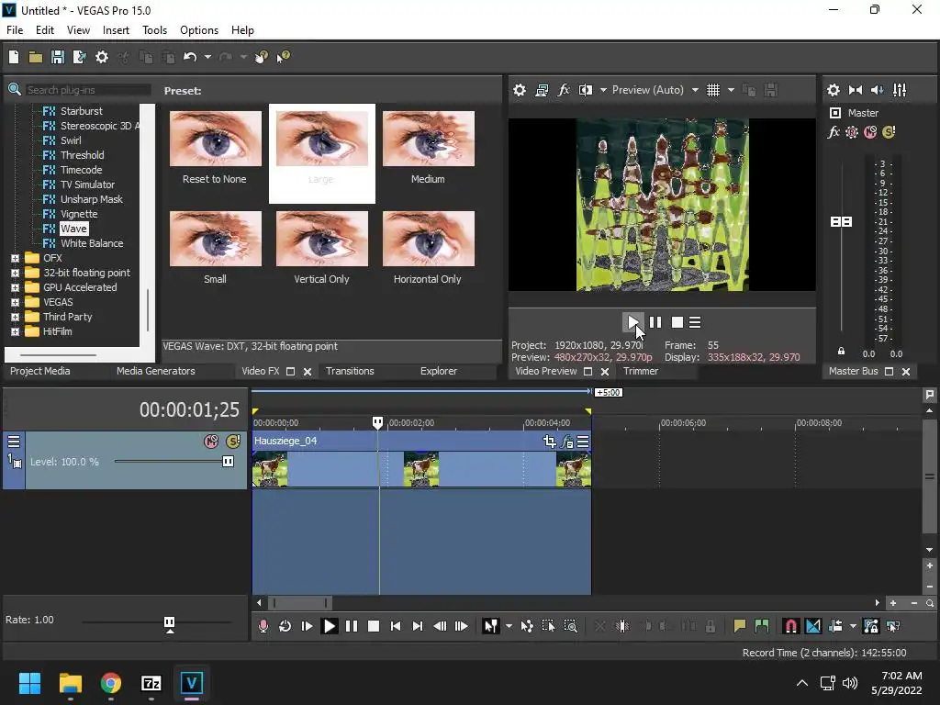Expand the OFX folder
The width and height of the screenshot is (940, 705).
click(x=15, y=258)
